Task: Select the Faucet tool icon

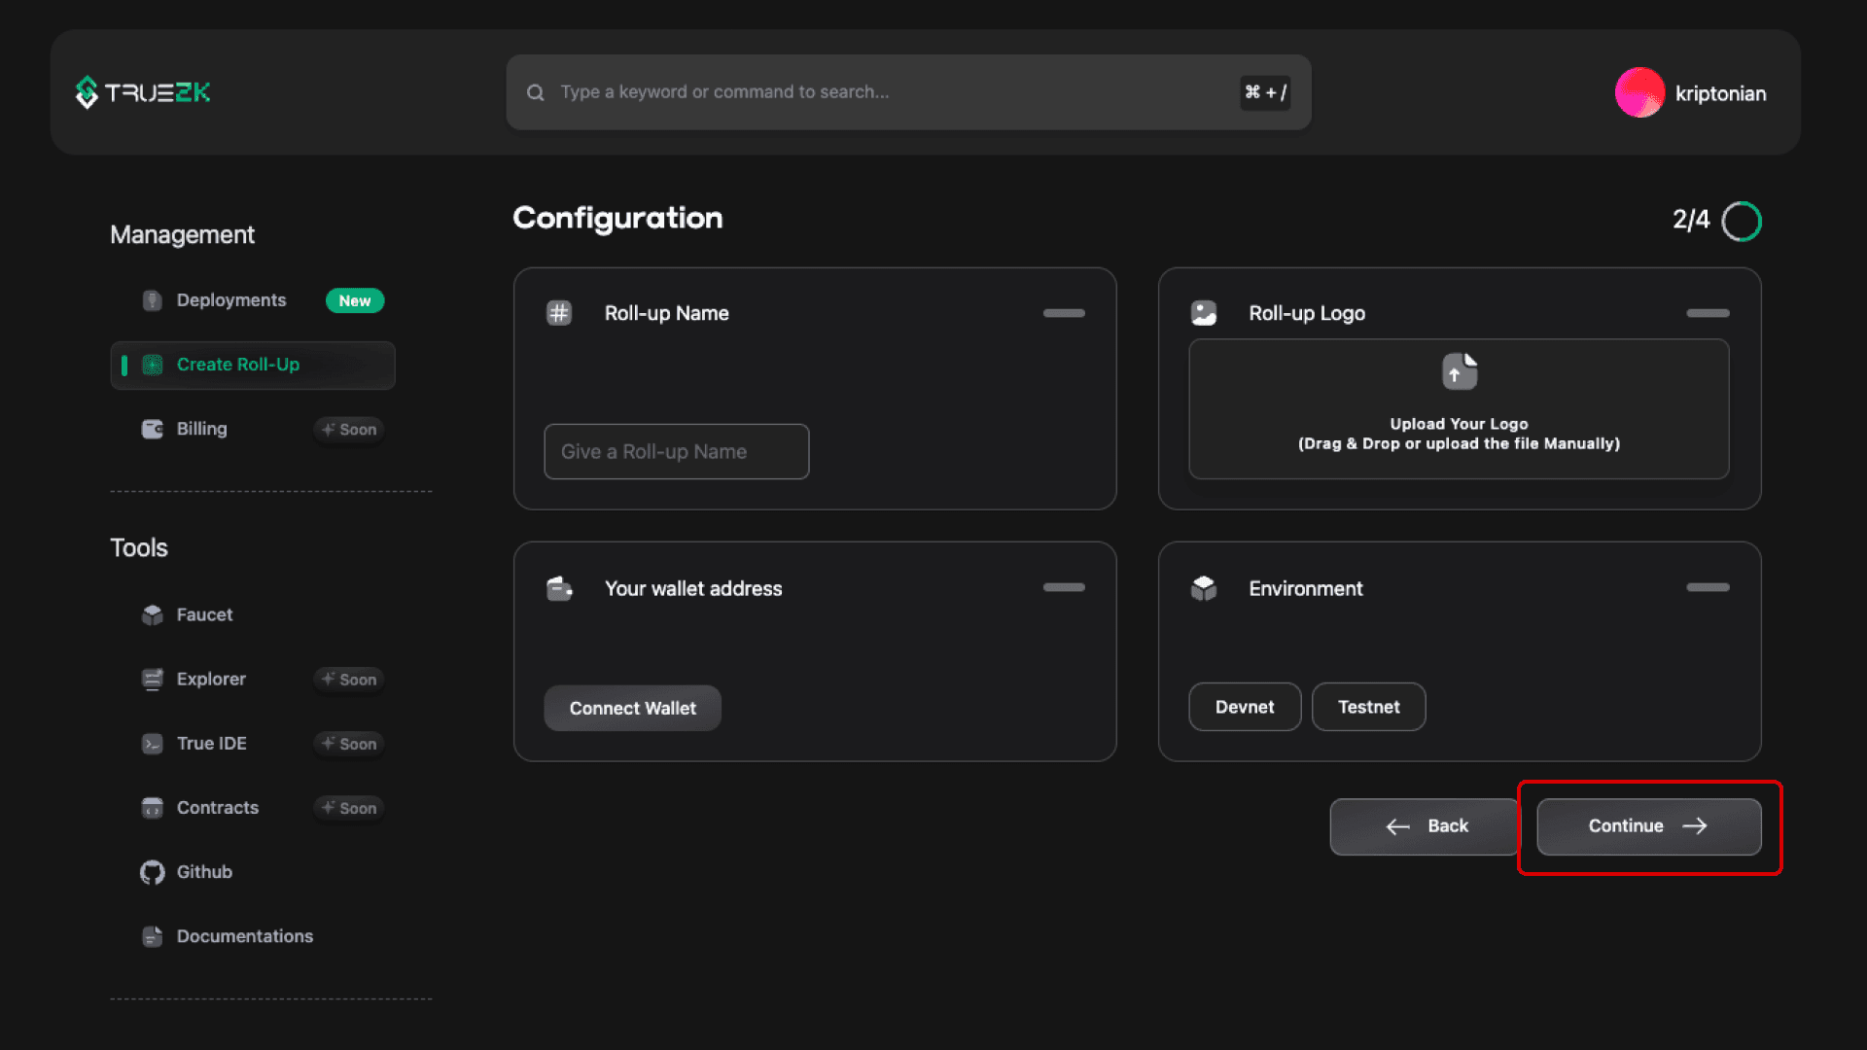Action: coord(152,614)
